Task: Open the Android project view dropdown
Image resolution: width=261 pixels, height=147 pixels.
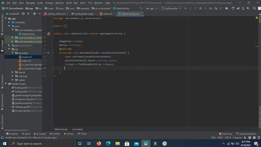Action: pyautogui.click(x=13, y=13)
